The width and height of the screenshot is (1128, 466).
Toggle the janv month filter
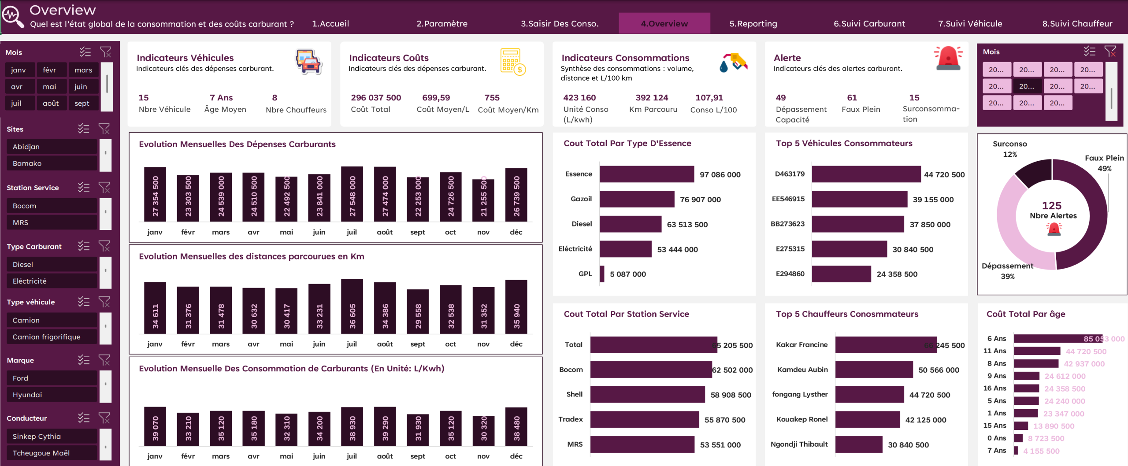coord(19,70)
